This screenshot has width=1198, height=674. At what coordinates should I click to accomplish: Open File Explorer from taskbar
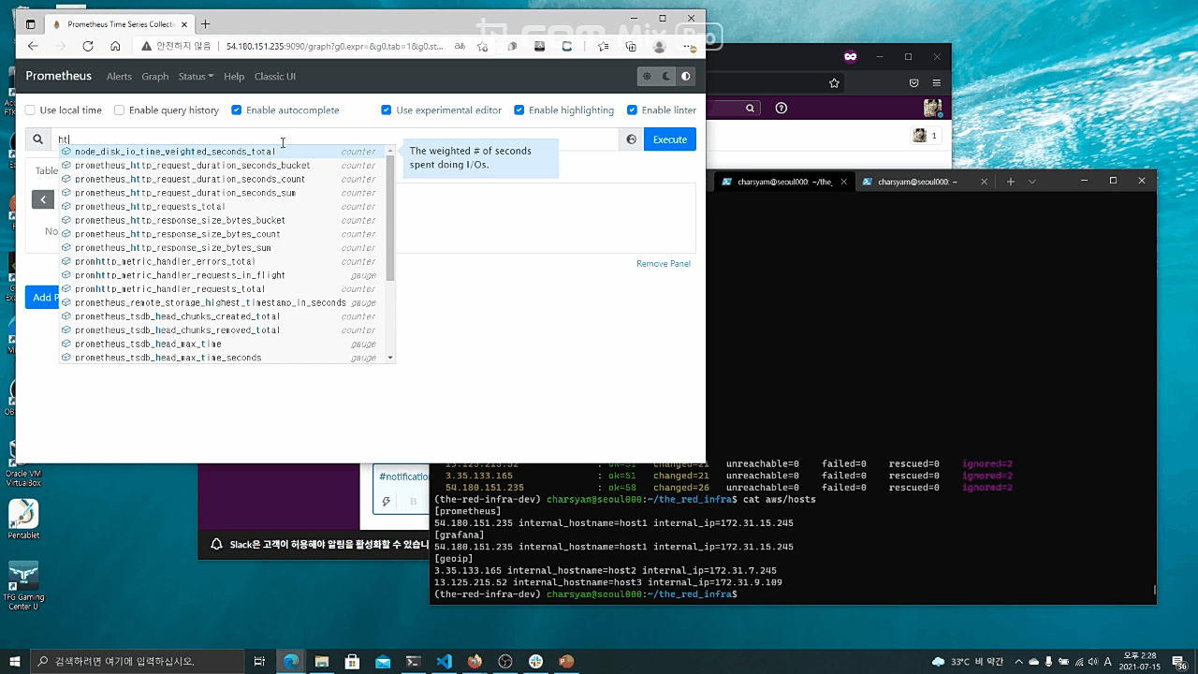[x=321, y=661]
